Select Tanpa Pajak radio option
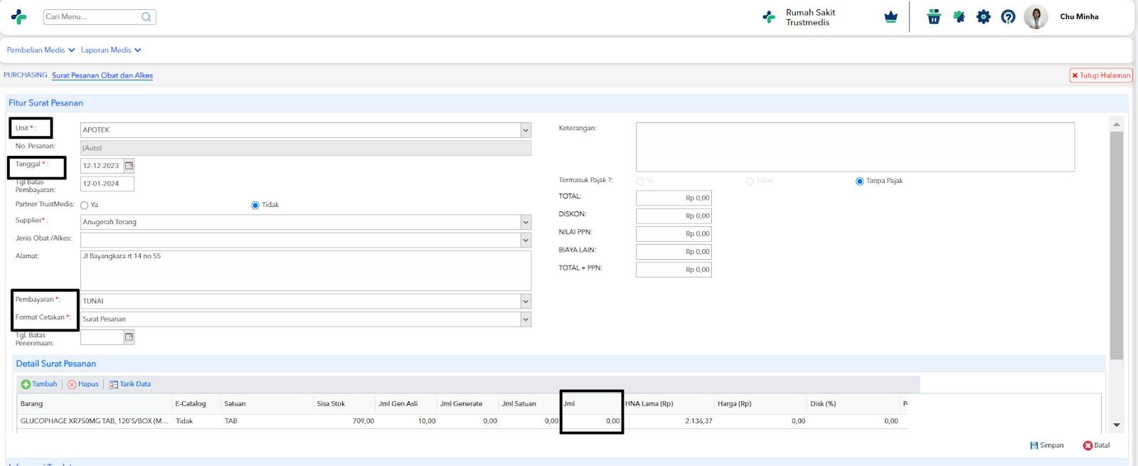1138x466 pixels. 860,181
